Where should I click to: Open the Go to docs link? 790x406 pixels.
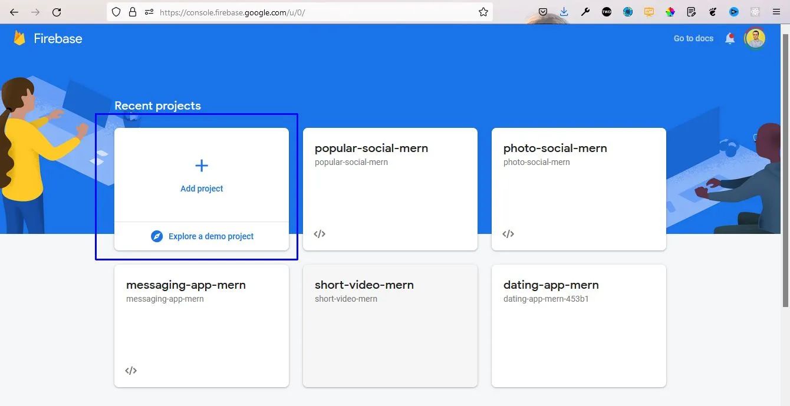pos(693,38)
